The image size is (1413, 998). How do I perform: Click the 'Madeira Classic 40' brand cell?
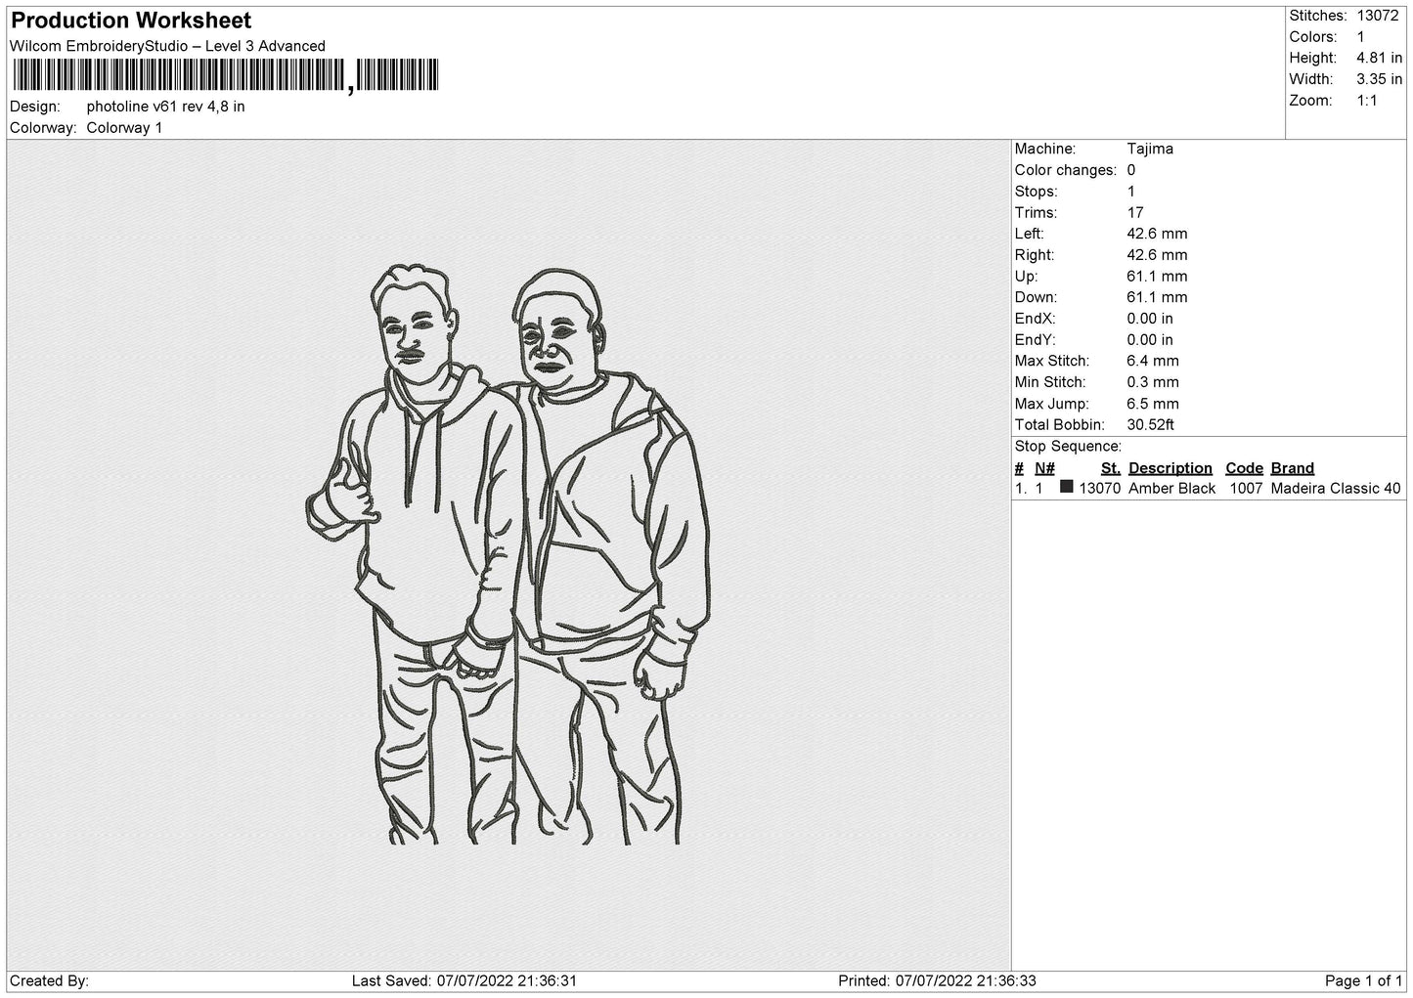[x=1335, y=489]
